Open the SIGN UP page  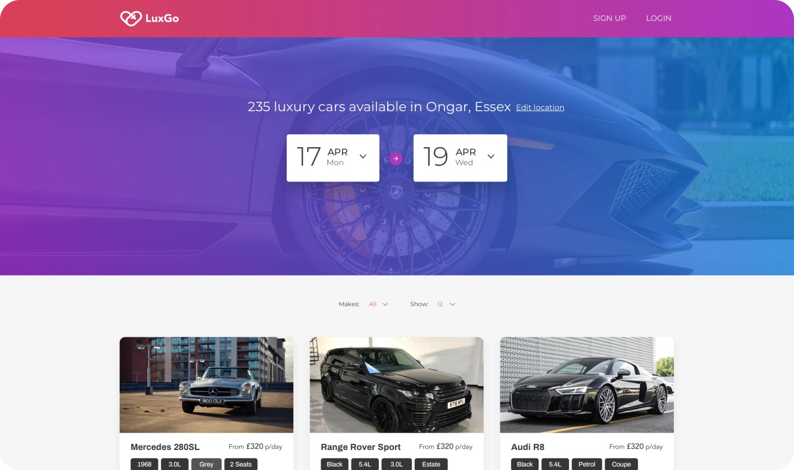pyautogui.click(x=610, y=18)
